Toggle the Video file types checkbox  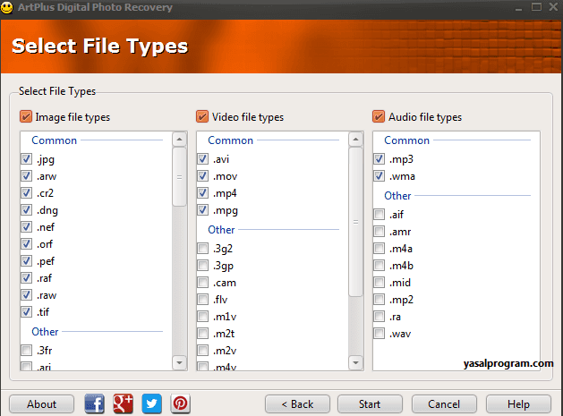202,116
